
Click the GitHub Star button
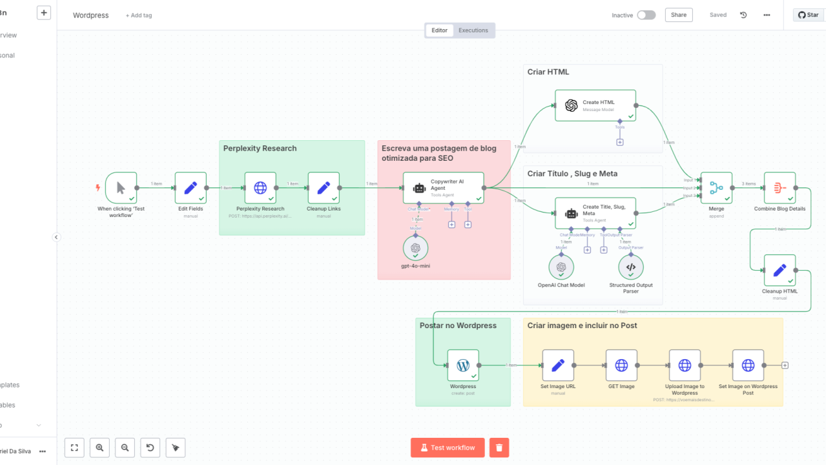tap(809, 15)
